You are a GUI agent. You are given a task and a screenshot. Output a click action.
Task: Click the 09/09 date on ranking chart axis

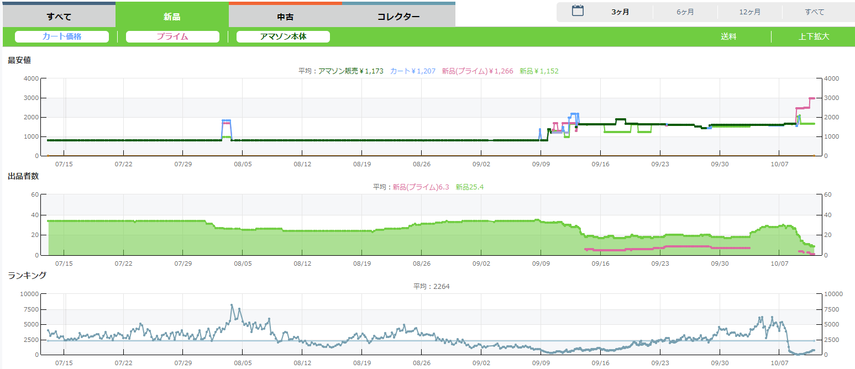coord(541,363)
